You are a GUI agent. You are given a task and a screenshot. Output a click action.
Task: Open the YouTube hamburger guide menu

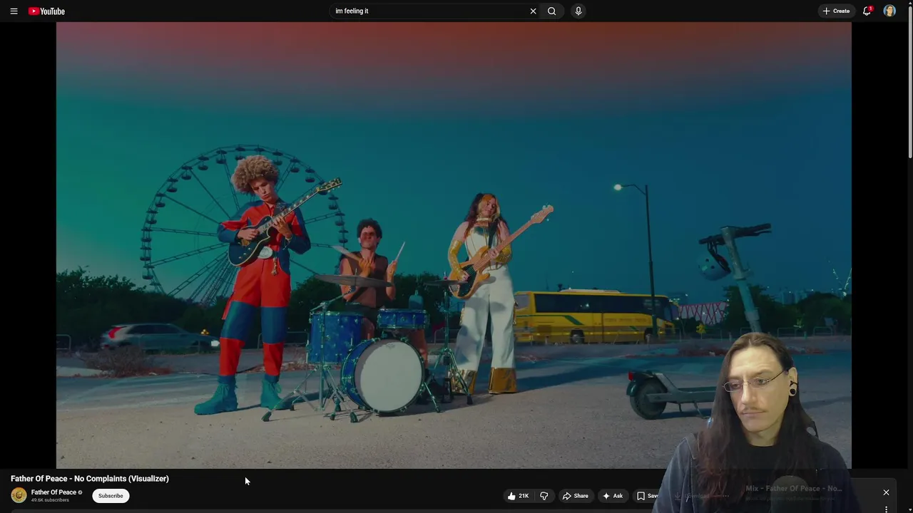pos(14,11)
